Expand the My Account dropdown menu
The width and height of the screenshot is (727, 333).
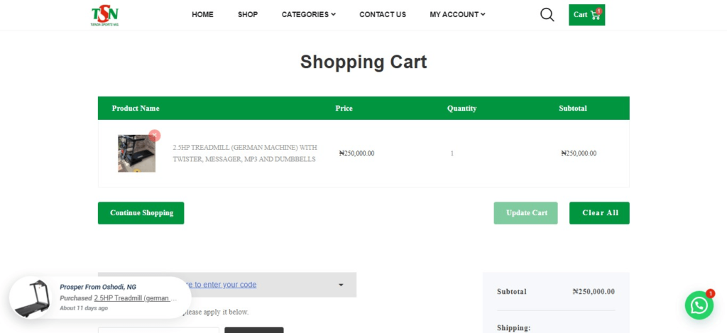click(457, 15)
